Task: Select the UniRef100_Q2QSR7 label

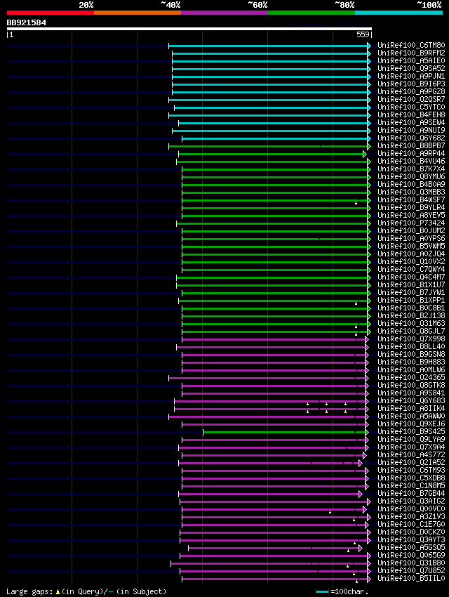Action: (x=411, y=99)
